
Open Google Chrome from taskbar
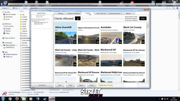click(10, 99)
